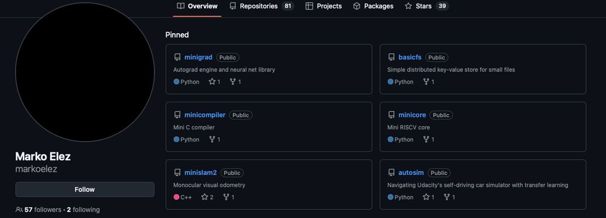Click the repo icon beside minislam2

click(x=178, y=173)
